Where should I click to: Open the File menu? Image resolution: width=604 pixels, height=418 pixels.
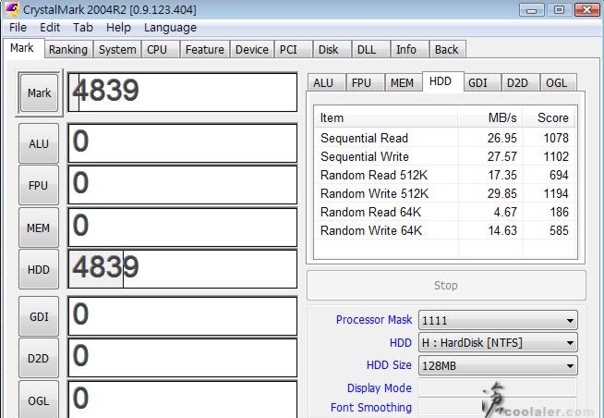(x=18, y=28)
